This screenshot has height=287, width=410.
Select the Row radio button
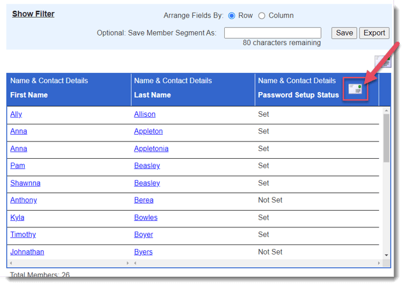pos(232,15)
